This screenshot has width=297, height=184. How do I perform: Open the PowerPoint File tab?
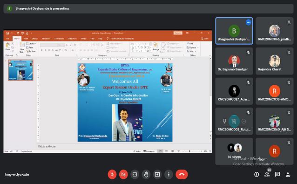coord(8,39)
